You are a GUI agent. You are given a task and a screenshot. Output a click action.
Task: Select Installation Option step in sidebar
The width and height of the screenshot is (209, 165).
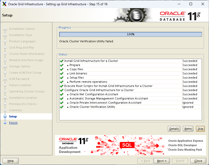[22, 29]
